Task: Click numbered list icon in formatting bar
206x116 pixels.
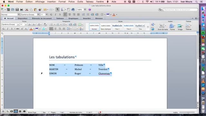Action: point(83,15)
